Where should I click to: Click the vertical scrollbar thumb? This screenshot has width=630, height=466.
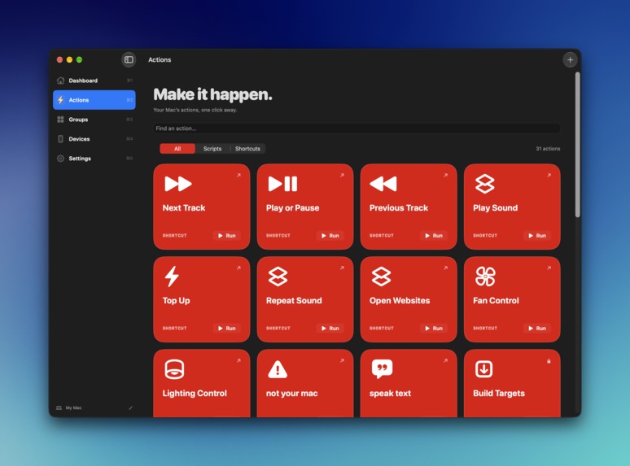coord(577,145)
